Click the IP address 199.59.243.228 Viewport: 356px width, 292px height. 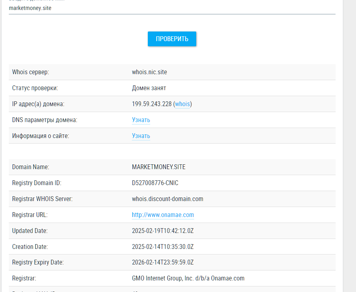pos(152,104)
